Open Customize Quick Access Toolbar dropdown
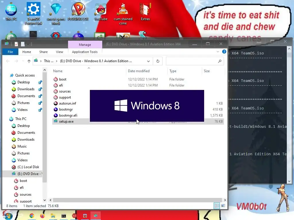Viewport: 294px width, 220px height. 28,44
